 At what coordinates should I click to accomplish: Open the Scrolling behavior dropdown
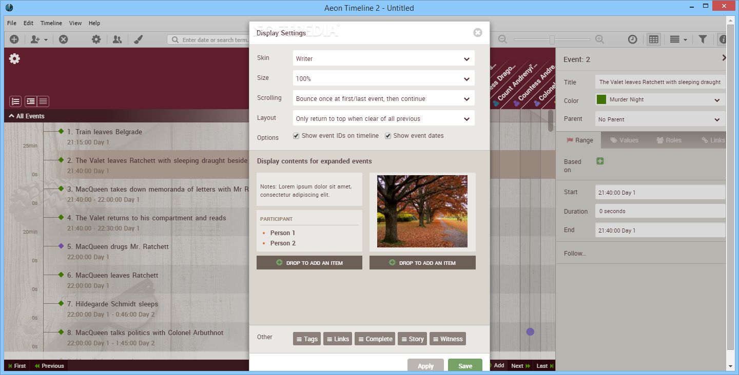(383, 98)
